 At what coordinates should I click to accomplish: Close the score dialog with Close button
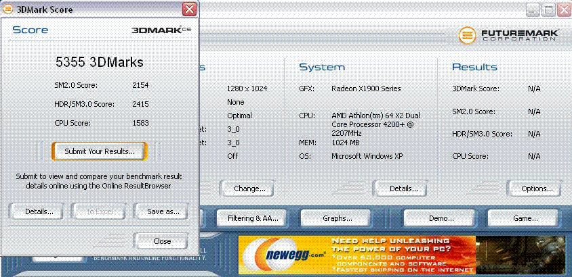click(162, 241)
